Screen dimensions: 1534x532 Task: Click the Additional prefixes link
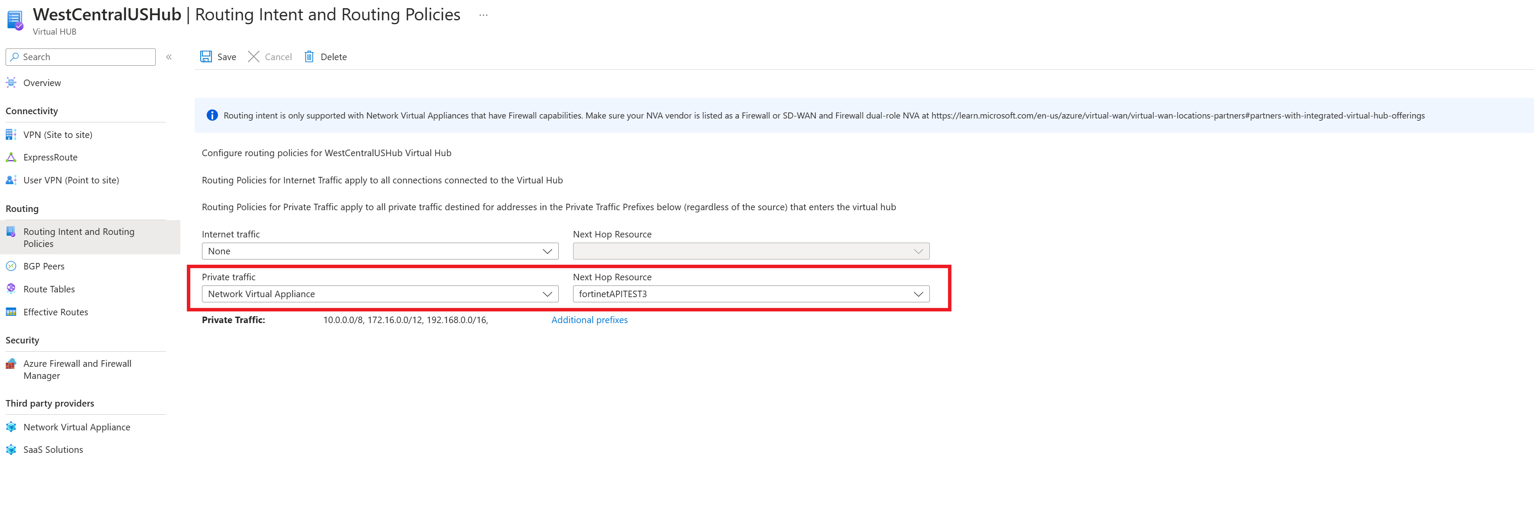pos(589,320)
